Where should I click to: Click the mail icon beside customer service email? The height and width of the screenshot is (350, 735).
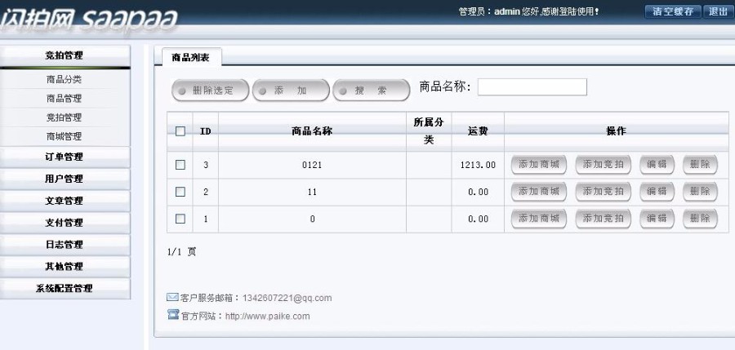pos(172,297)
